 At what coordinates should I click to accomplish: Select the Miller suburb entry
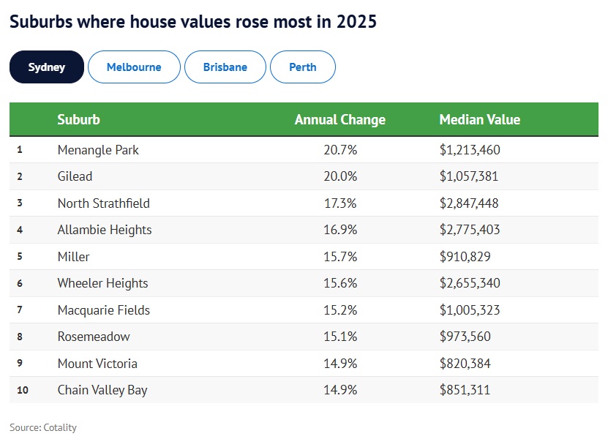74,257
